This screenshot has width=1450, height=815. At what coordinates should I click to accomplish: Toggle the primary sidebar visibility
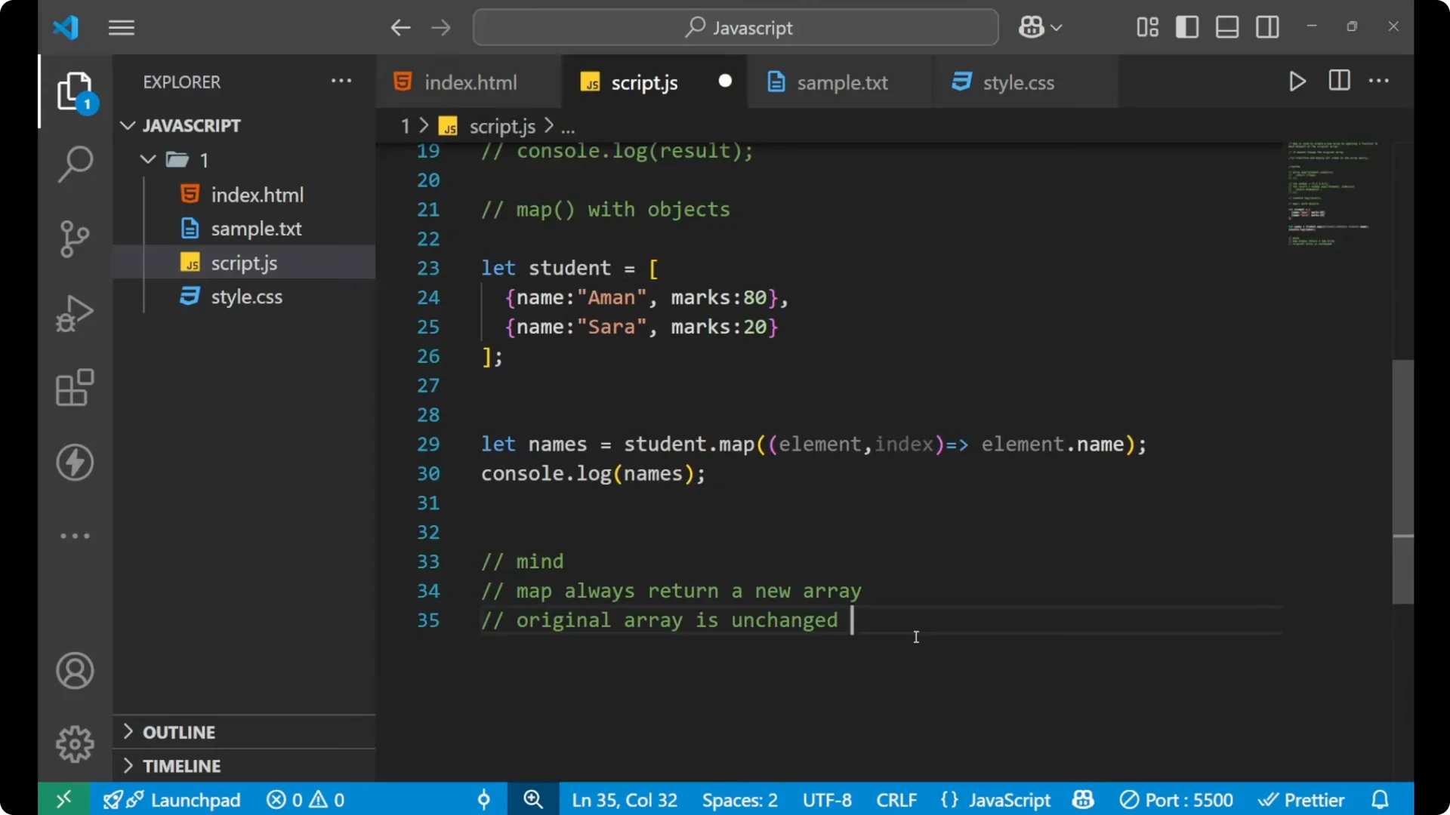click(x=1186, y=27)
